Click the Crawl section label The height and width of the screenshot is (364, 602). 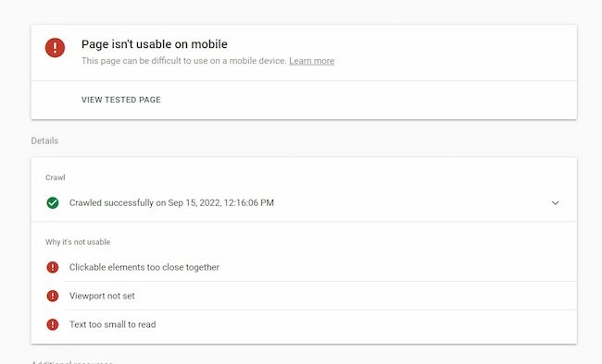(56, 177)
